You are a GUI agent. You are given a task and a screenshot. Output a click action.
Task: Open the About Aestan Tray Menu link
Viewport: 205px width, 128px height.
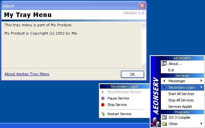point(27,74)
